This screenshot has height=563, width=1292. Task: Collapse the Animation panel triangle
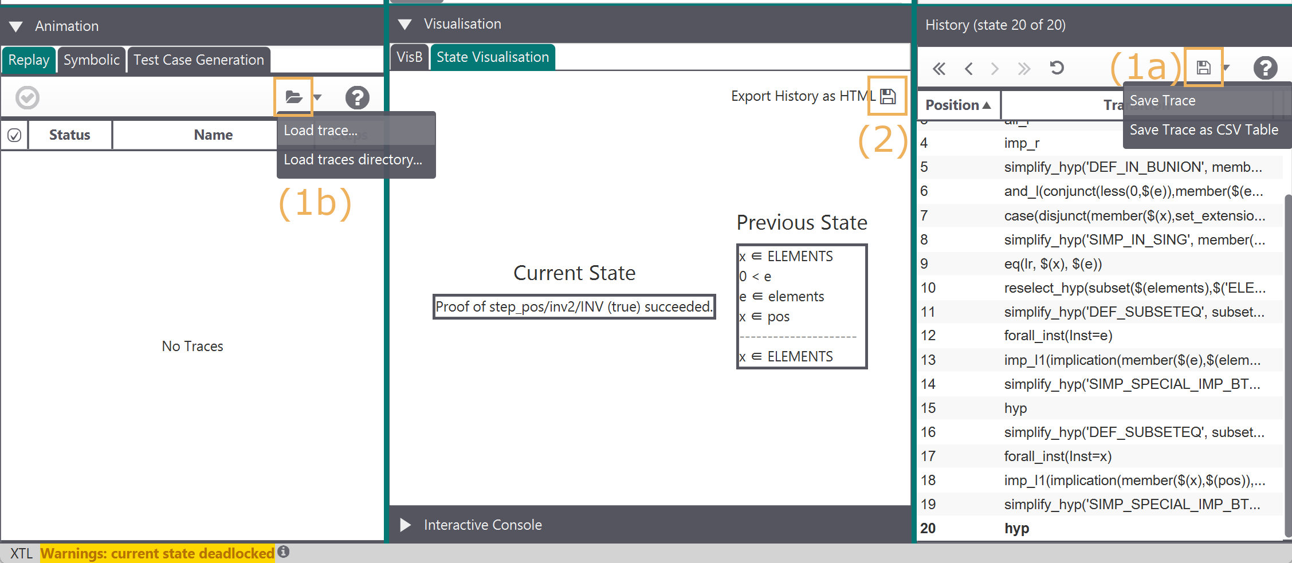[x=16, y=26]
